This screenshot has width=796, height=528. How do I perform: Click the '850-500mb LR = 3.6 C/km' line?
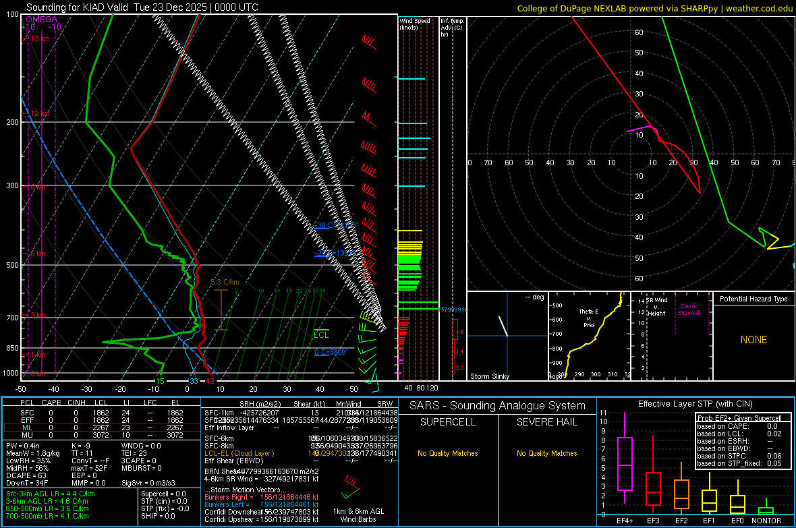pos(47,508)
